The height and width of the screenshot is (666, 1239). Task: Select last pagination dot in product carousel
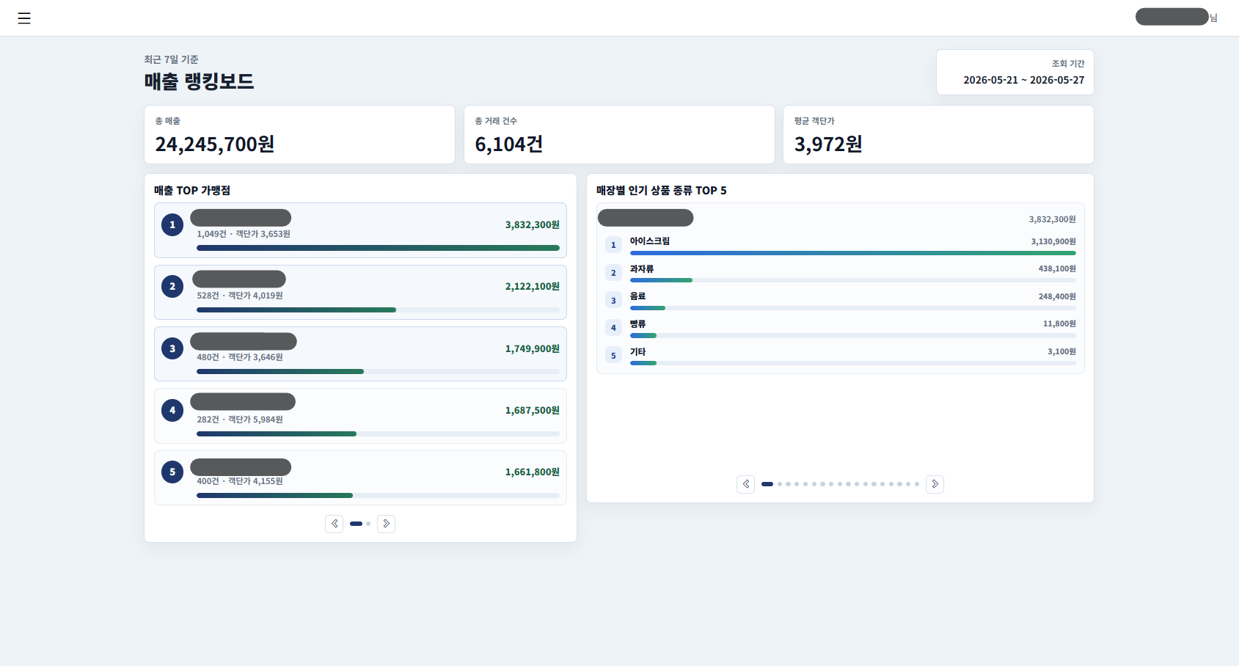pos(917,484)
